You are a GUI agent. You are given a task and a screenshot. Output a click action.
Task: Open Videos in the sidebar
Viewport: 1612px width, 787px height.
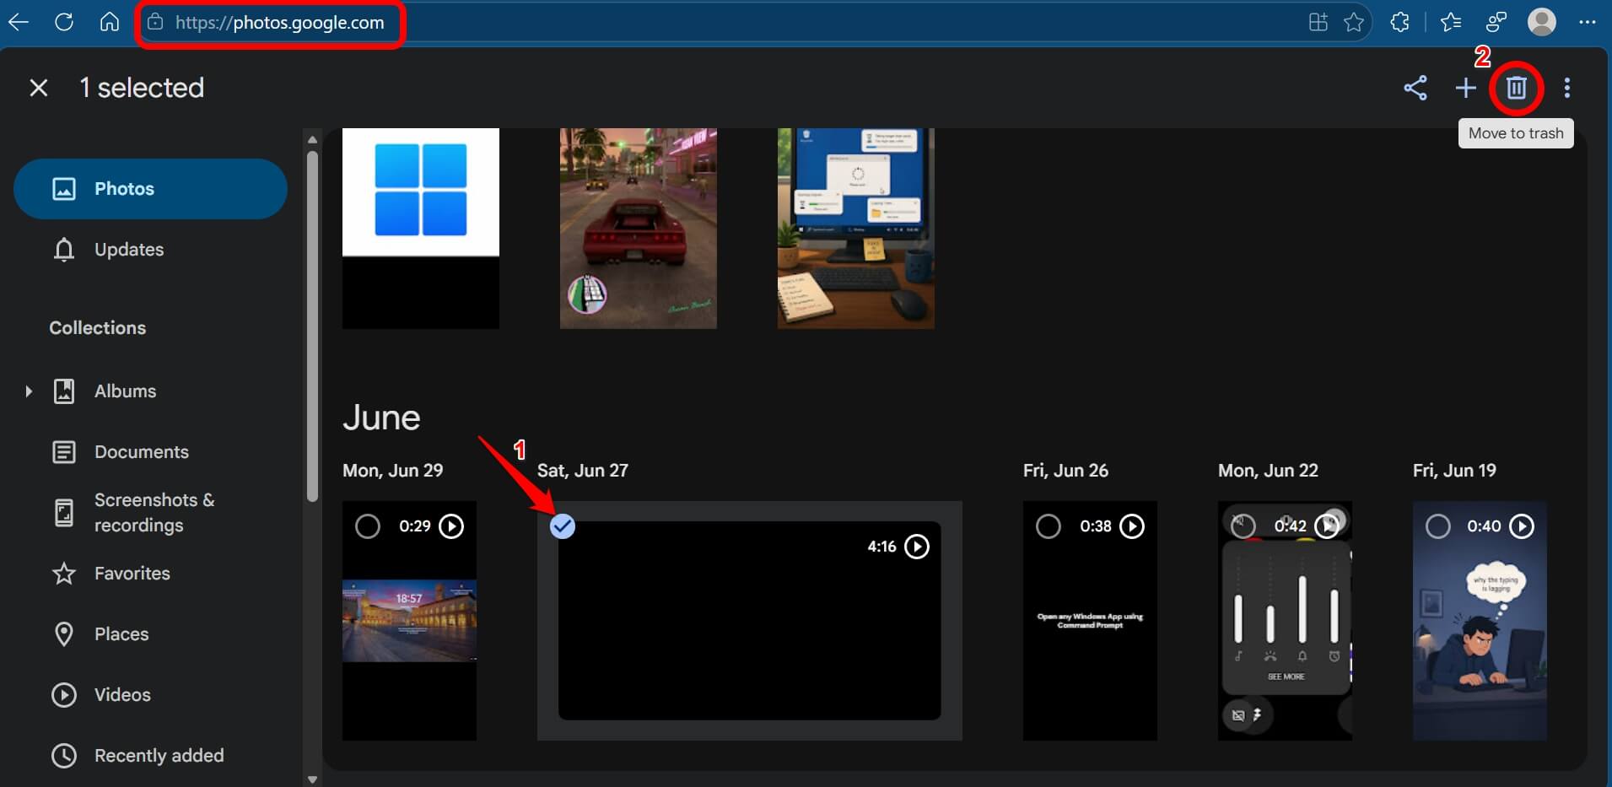click(x=150, y=695)
